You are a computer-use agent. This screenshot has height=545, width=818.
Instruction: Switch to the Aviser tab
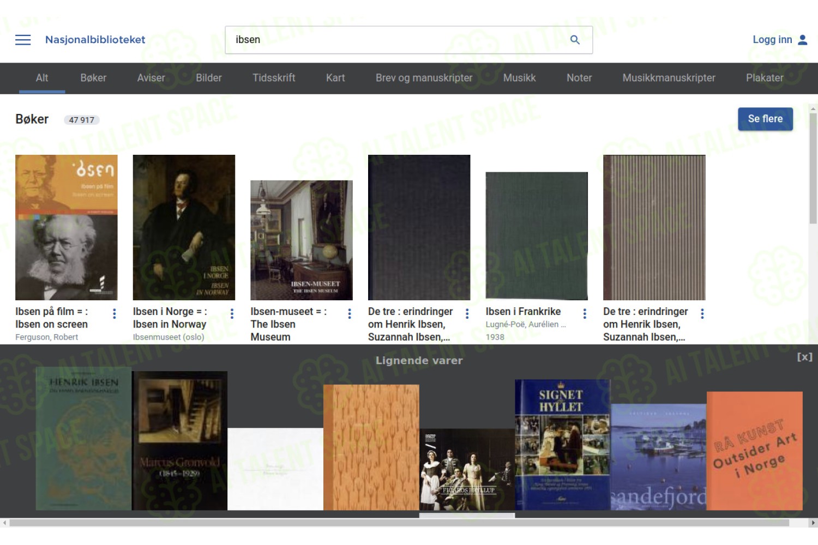point(151,78)
